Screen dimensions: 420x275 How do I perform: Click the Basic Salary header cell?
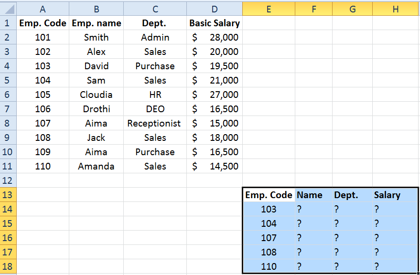point(214,23)
